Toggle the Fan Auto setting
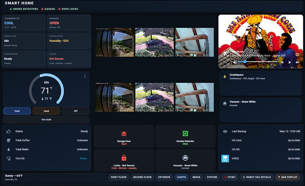The image size is (305, 186). pyautogui.click(x=46, y=120)
